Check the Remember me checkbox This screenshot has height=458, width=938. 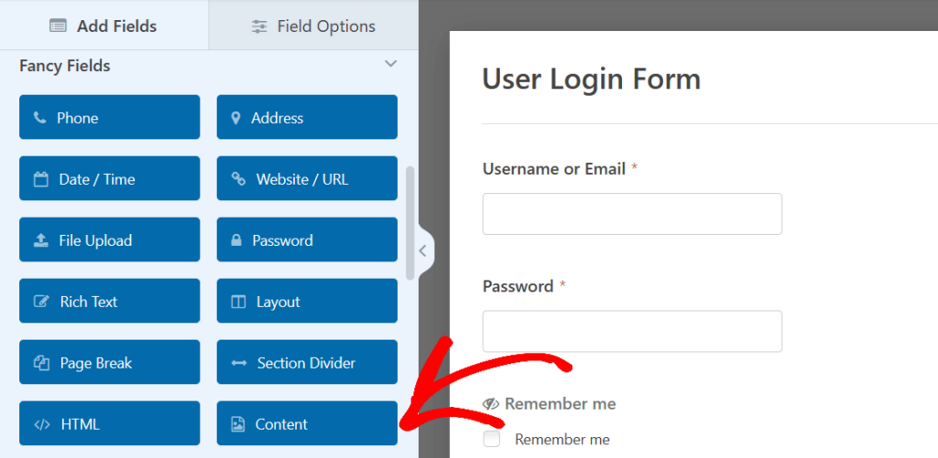click(x=492, y=440)
